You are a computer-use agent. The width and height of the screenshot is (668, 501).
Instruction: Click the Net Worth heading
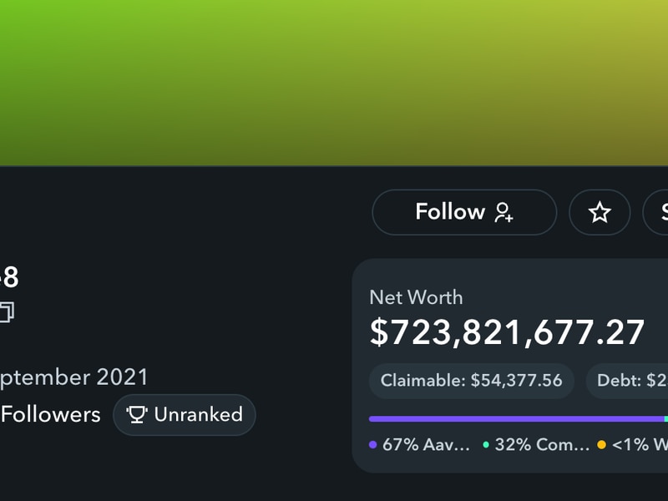(416, 297)
